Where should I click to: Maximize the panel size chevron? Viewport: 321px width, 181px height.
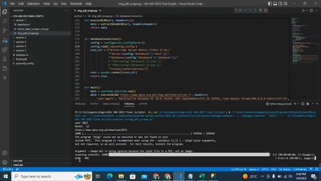tap(312, 104)
